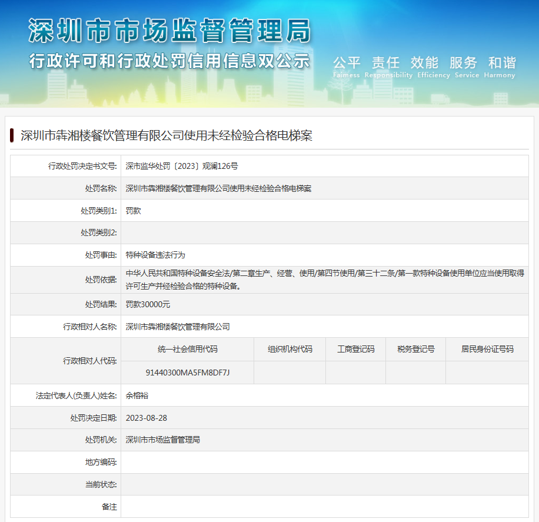Click the 罚款 value in 处罚类别1 row
The width and height of the screenshot is (539, 522).
point(134,211)
